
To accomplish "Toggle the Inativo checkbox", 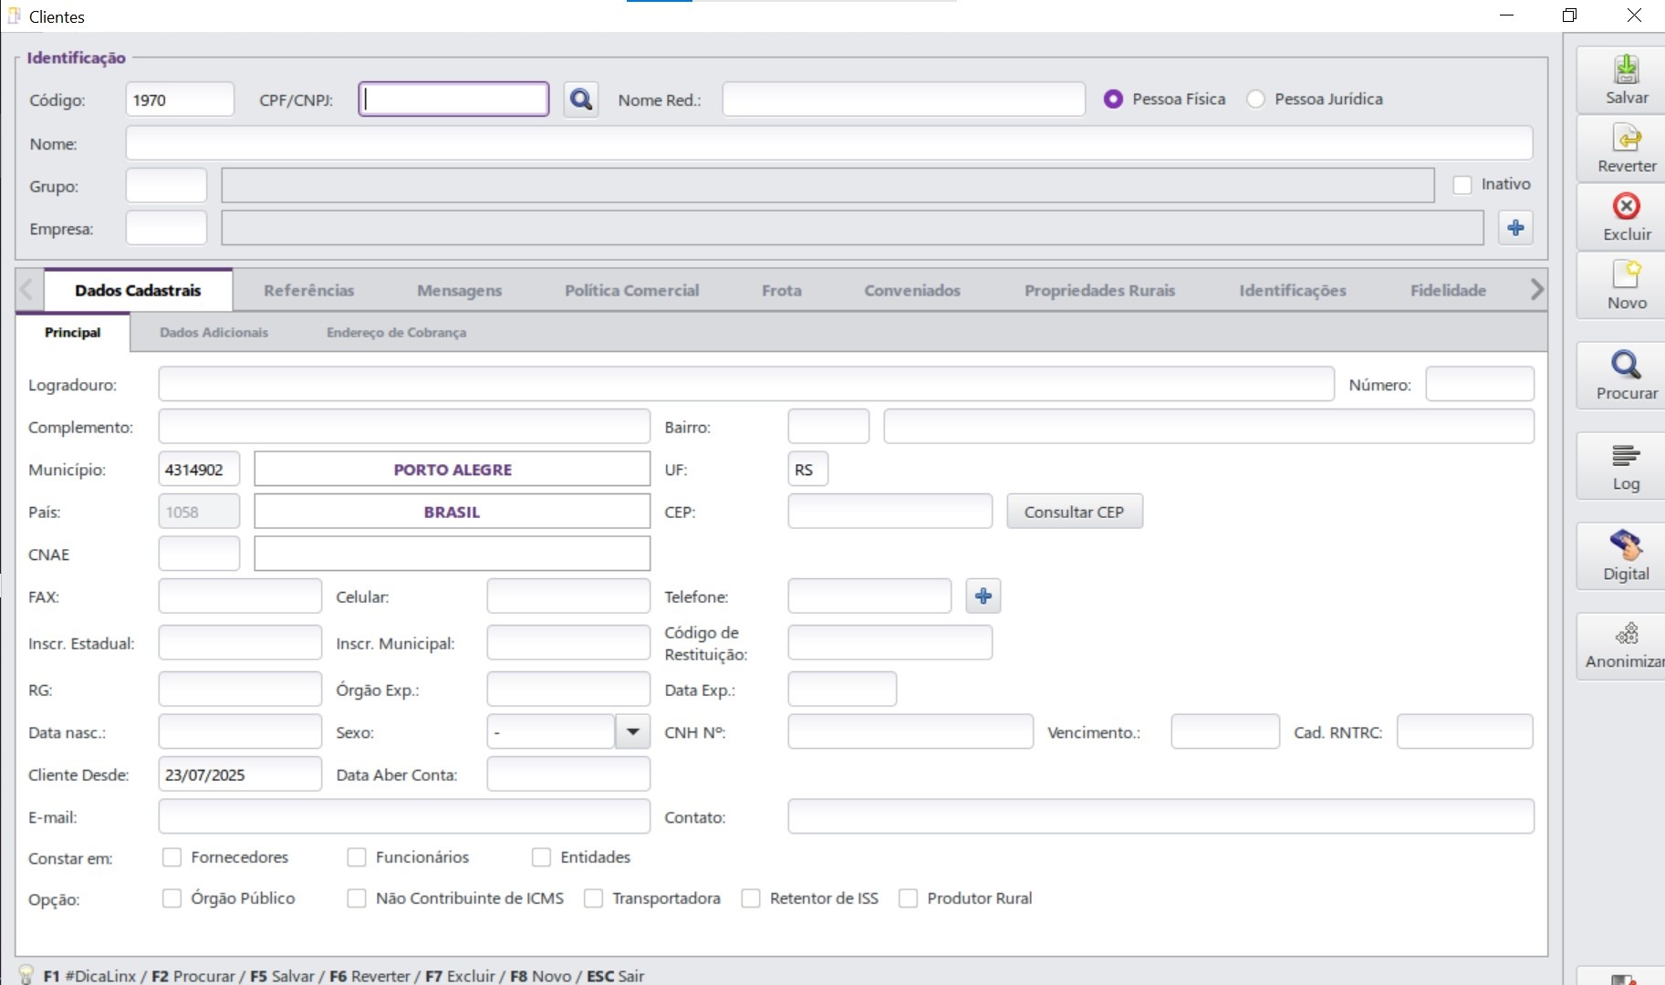I will point(1462,185).
